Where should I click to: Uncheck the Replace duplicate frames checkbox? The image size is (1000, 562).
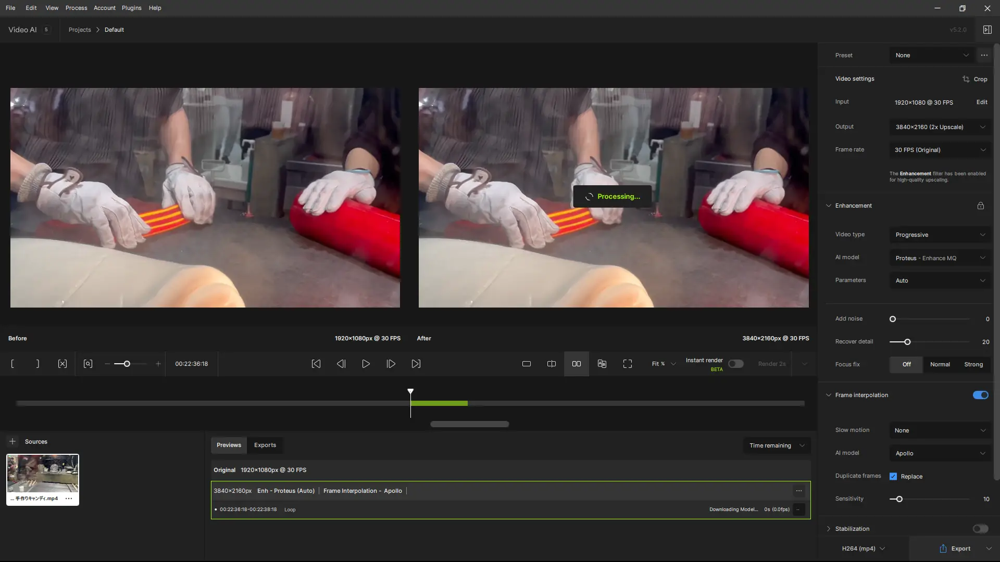coord(893,476)
